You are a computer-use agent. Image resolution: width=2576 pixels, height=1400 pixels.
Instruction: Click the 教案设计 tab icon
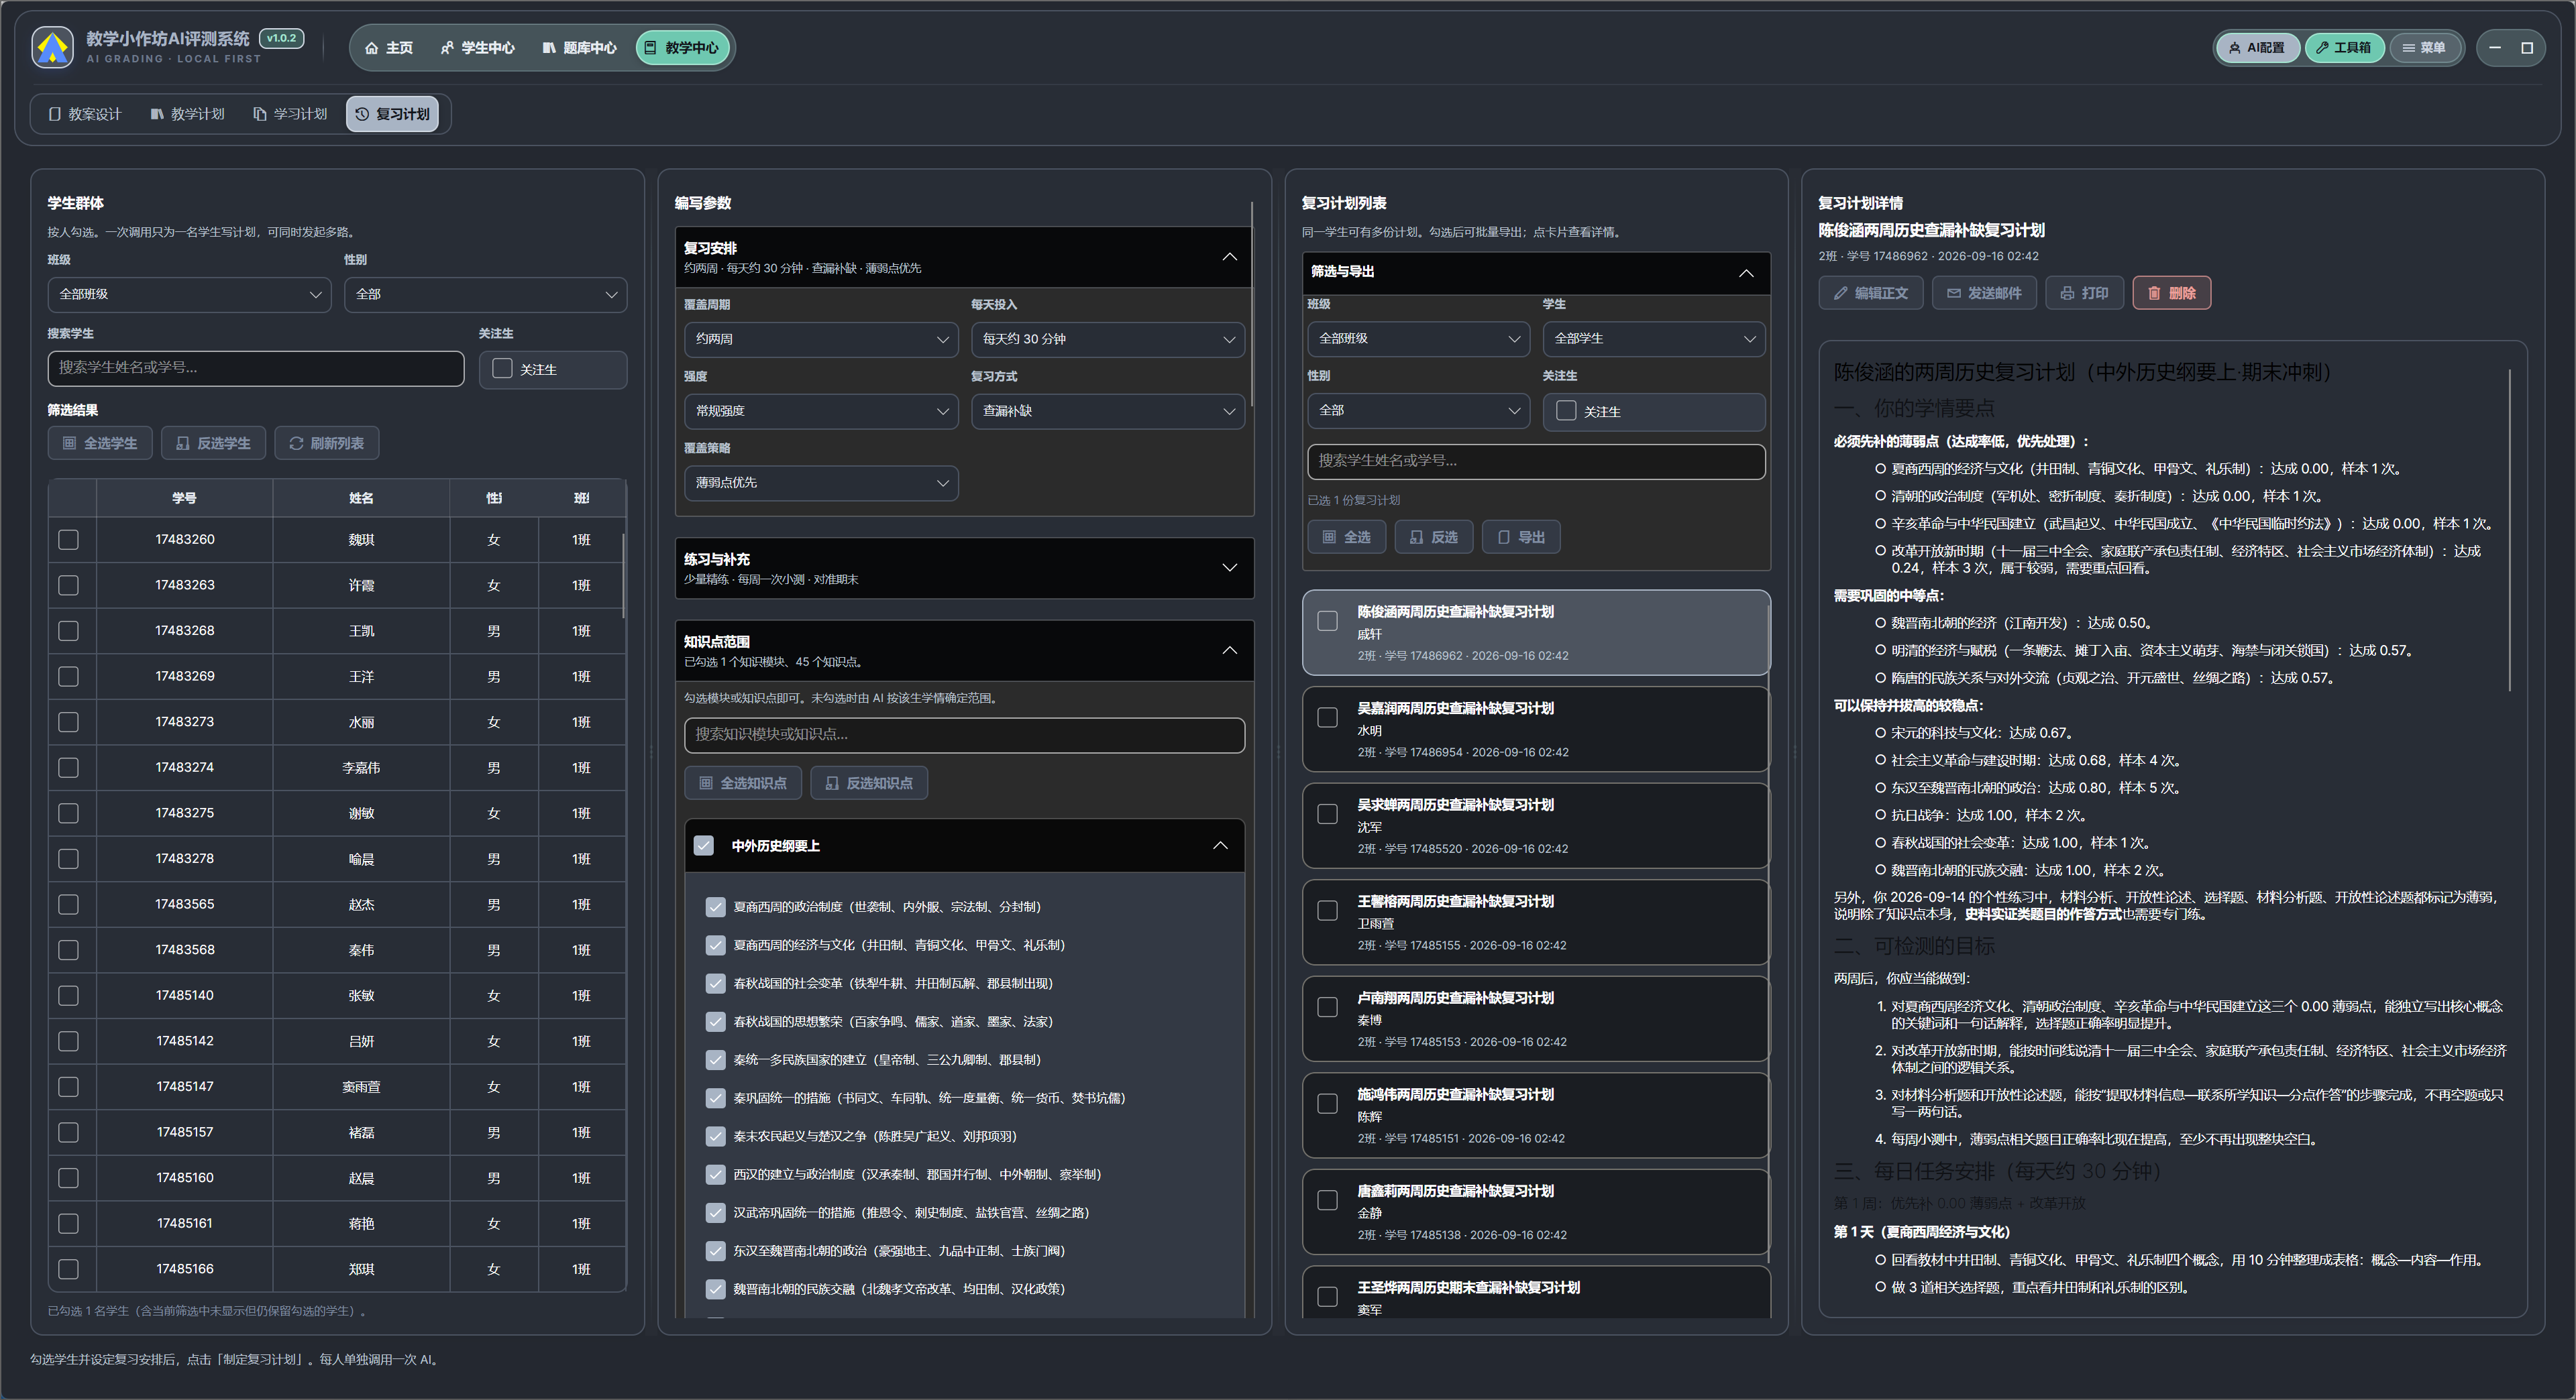click(55, 114)
